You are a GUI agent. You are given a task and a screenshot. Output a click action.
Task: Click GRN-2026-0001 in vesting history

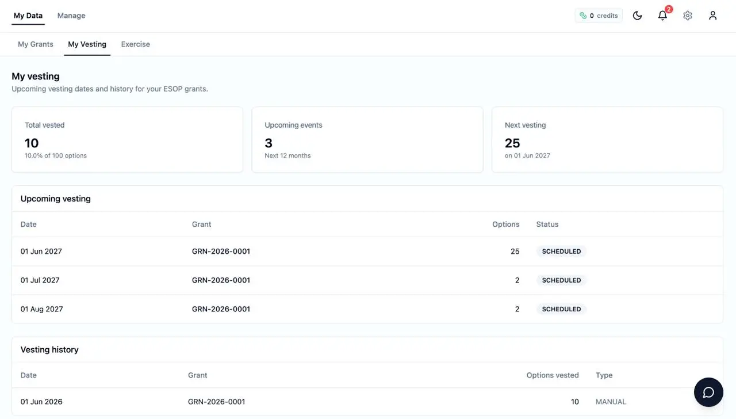(x=217, y=402)
